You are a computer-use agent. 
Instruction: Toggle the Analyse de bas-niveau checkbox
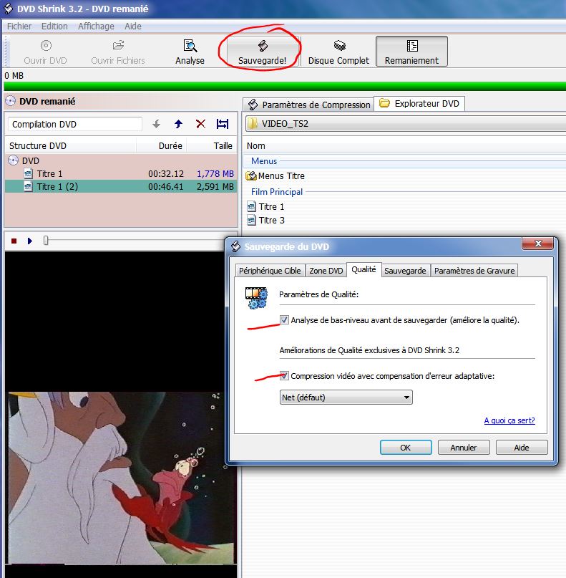(x=284, y=319)
